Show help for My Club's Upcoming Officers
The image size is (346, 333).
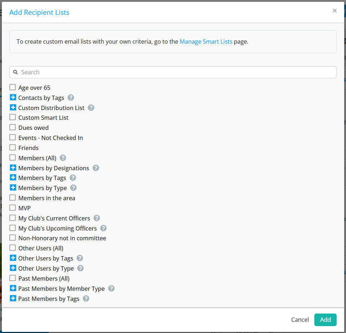click(103, 228)
